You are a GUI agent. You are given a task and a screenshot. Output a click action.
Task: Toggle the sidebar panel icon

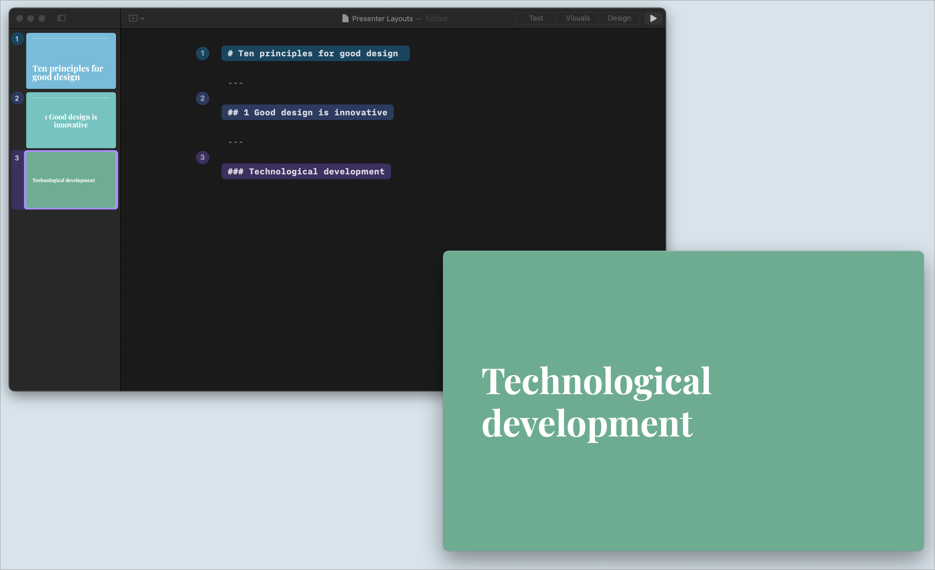pyautogui.click(x=61, y=18)
